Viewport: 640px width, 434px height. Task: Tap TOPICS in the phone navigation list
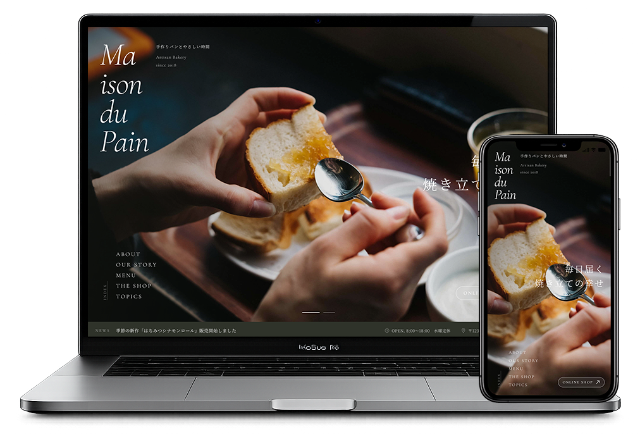pyautogui.click(x=518, y=385)
